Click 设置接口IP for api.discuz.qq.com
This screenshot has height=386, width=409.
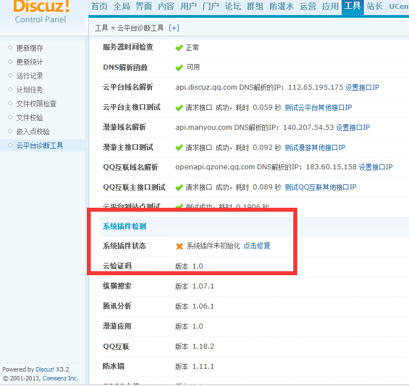pyautogui.click(x=362, y=87)
